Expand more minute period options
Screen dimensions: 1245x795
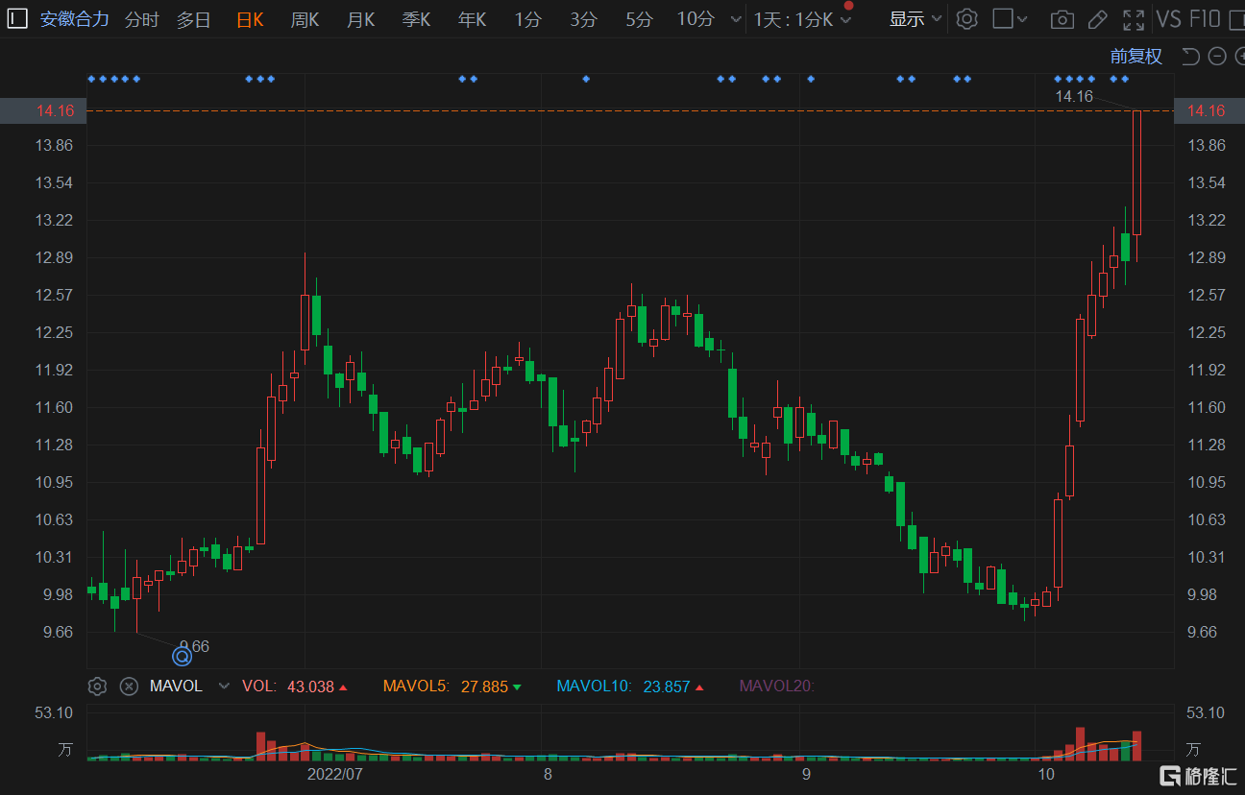[736, 19]
